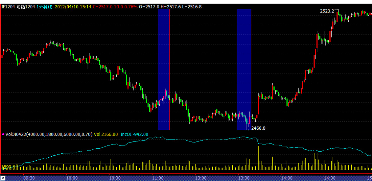
Task: Click the scroll icon at bottom-left corner
Action: point(3,178)
